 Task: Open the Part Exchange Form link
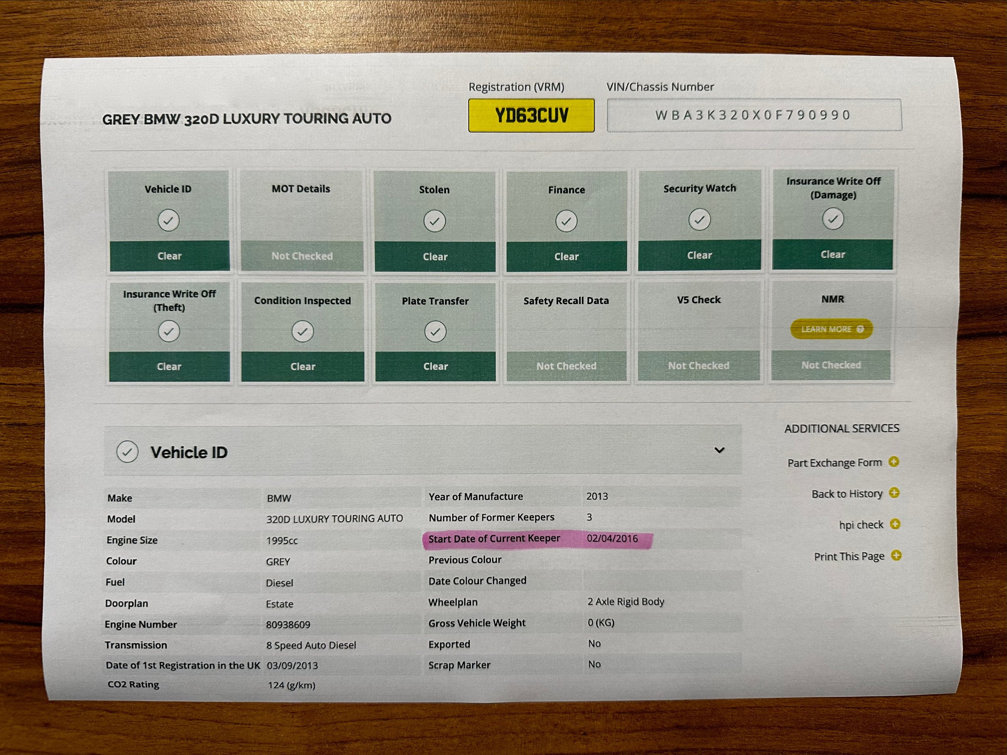834,463
